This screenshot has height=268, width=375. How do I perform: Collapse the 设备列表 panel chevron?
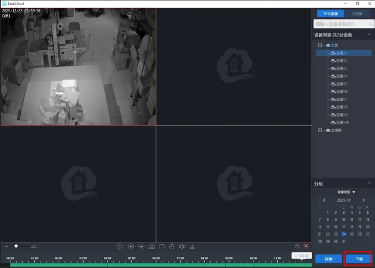pyautogui.click(x=369, y=34)
